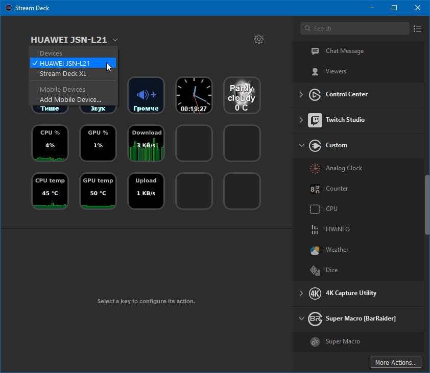Toggle the actions list view icon
This screenshot has height=373, width=430.
pos(417,29)
